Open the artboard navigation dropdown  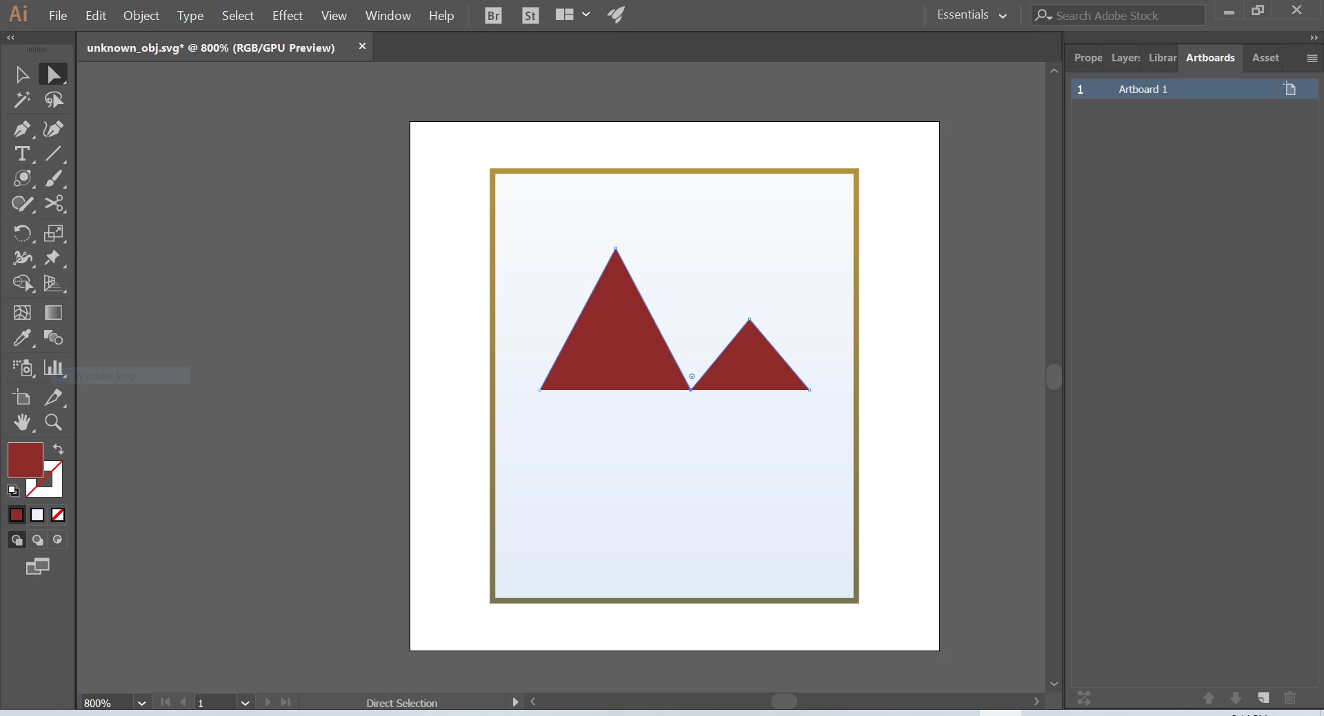coord(245,703)
